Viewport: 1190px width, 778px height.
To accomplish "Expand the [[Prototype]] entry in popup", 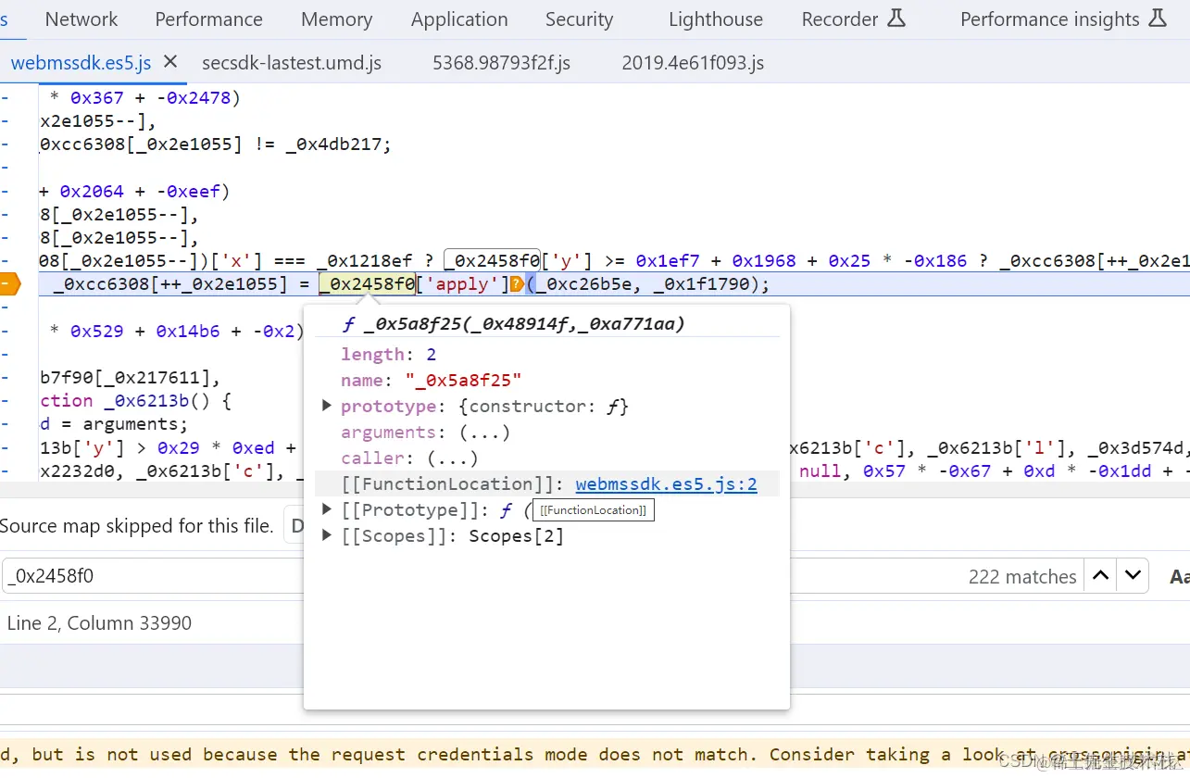I will (x=327, y=509).
